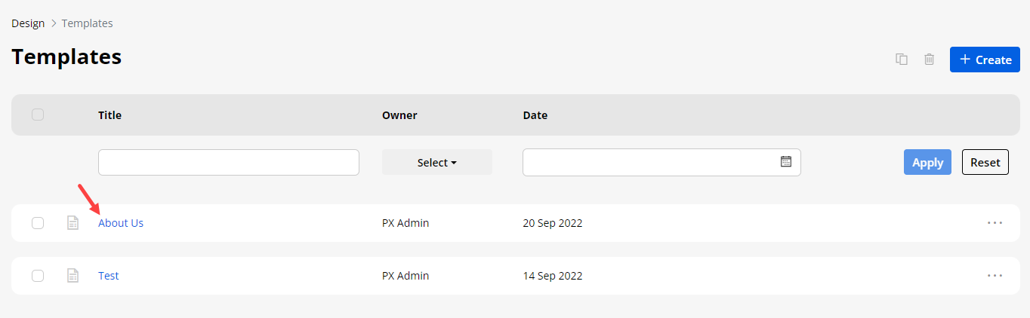Click the Apply filter button
This screenshot has width=1030, height=318.
click(x=927, y=162)
